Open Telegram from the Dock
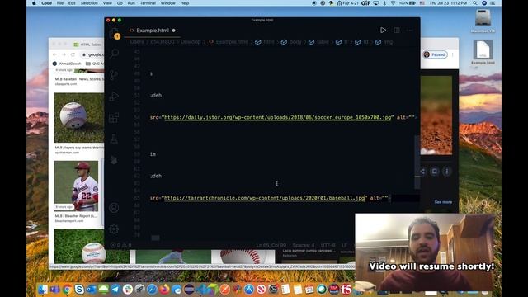The width and height of the screenshot is (528, 297). tap(115, 289)
